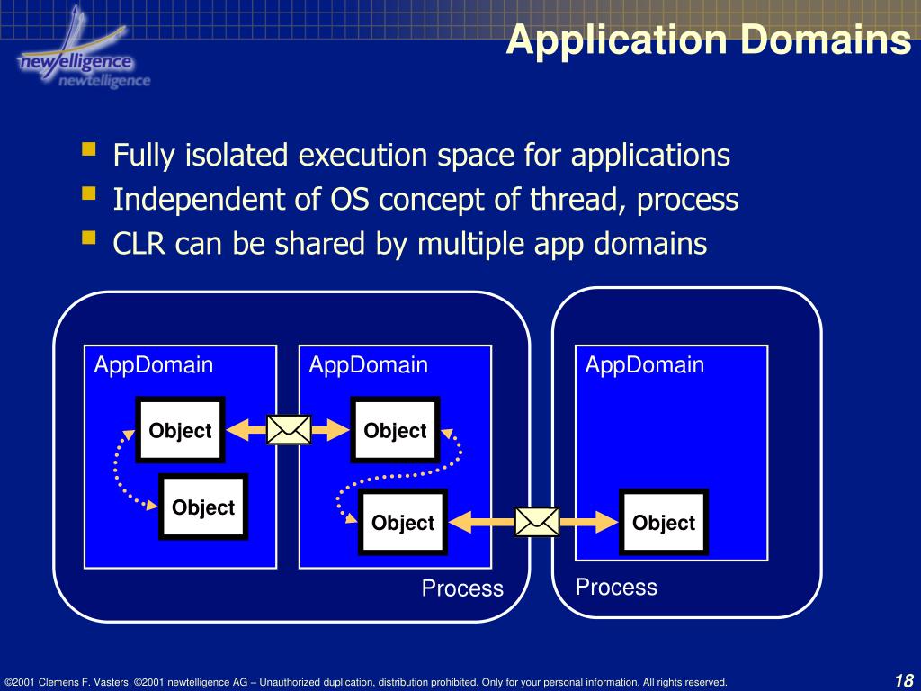Screen dimensions: 921x691
Task: Click the 'Fully isolated execution space' bullet text
Action: pyautogui.click(x=421, y=155)
